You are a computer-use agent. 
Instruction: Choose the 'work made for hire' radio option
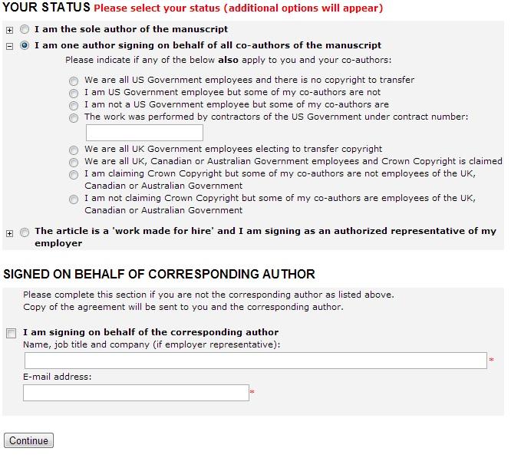coord(25,232)
